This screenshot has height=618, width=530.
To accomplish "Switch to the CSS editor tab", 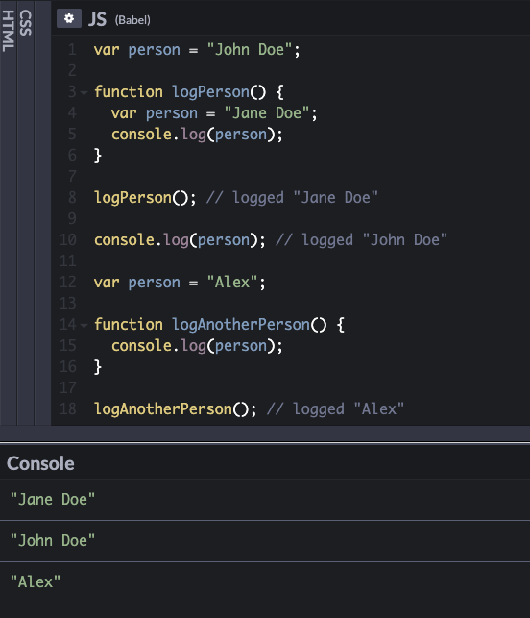I will coord(26,23).
